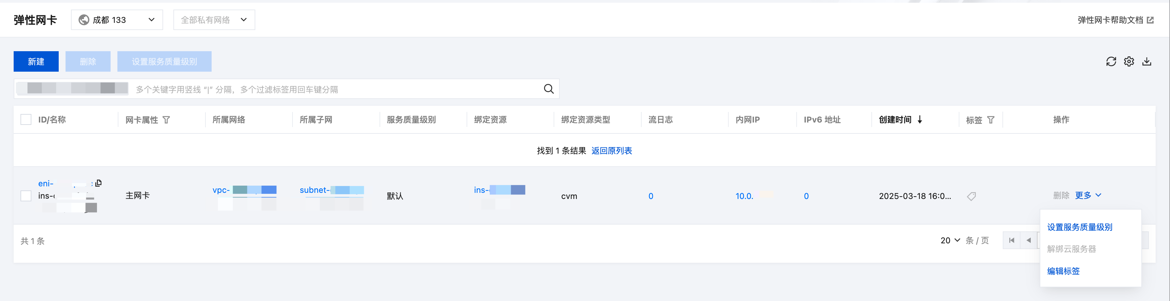The width and height of the screenshot is (1170, 301).
Task: Filter by 标签 funnel icon
Action: pos(990,120)
